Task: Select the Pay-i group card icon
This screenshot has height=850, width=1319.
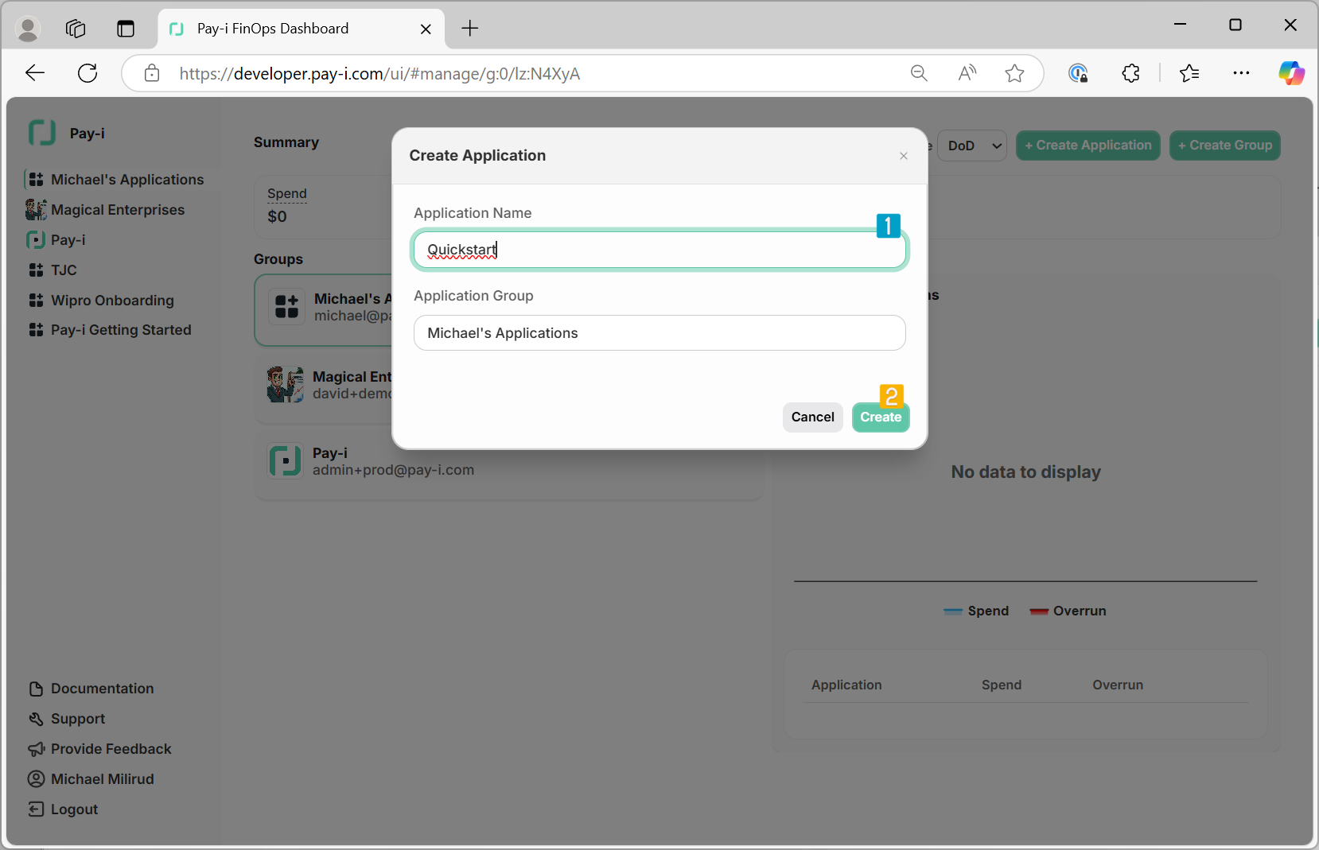Action: 285,461
